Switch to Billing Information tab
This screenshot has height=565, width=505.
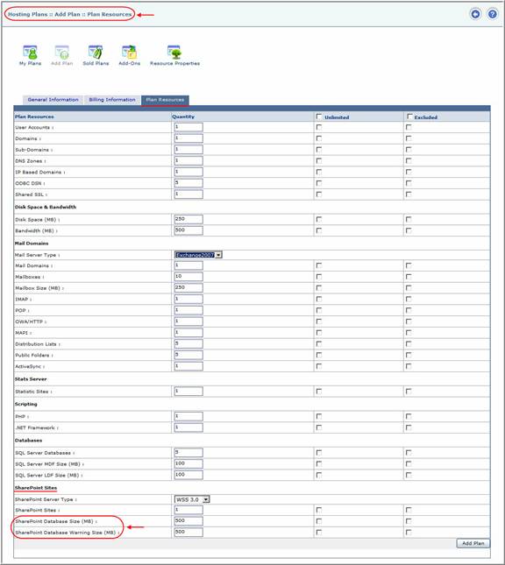[112, 100]
